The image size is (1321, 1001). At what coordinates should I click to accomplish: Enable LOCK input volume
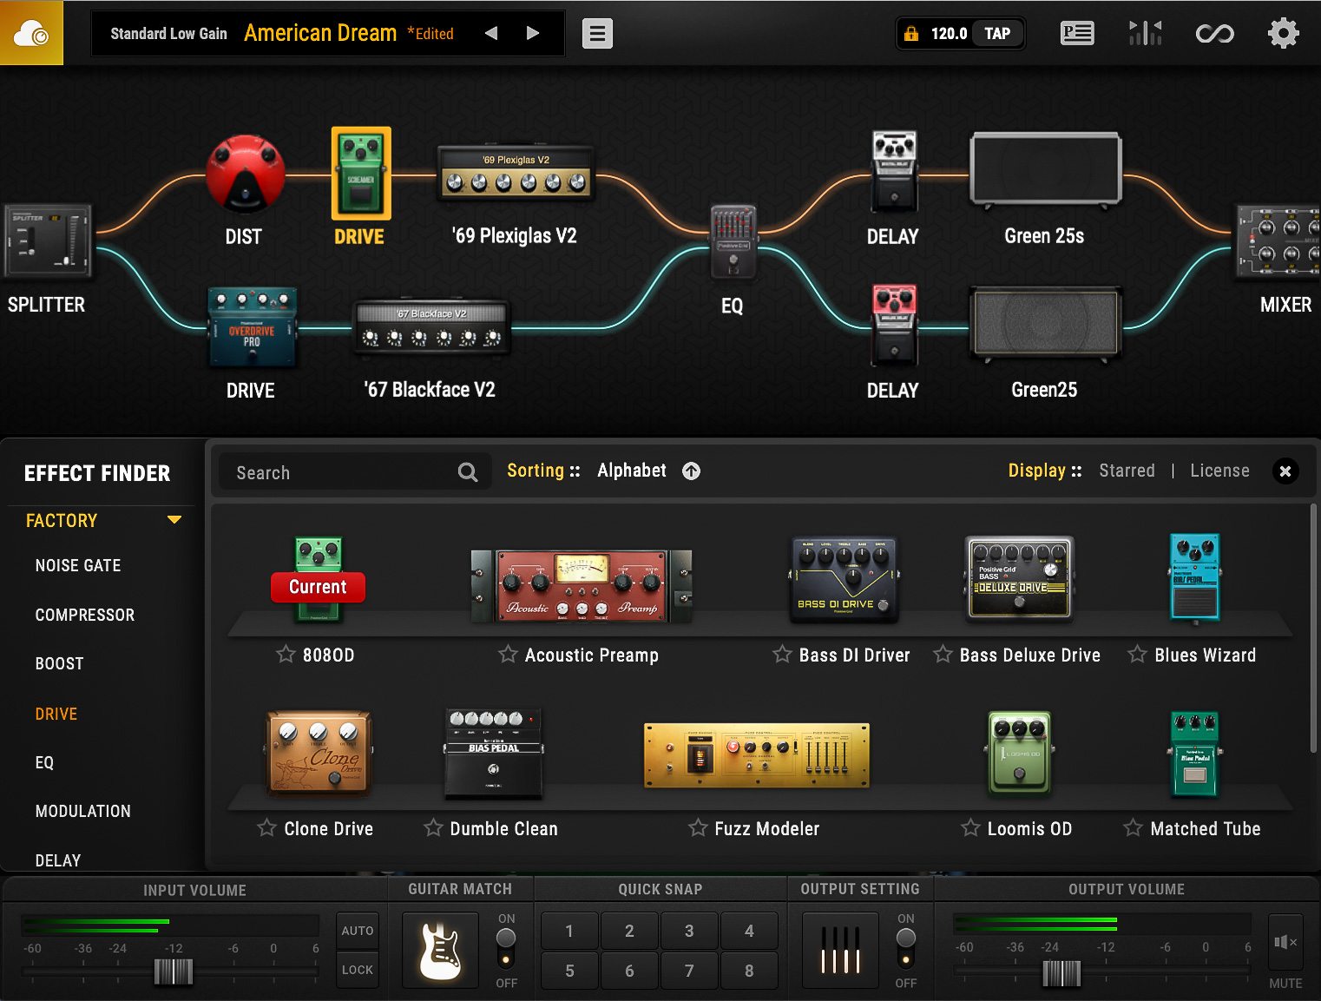tap(358, 970)
